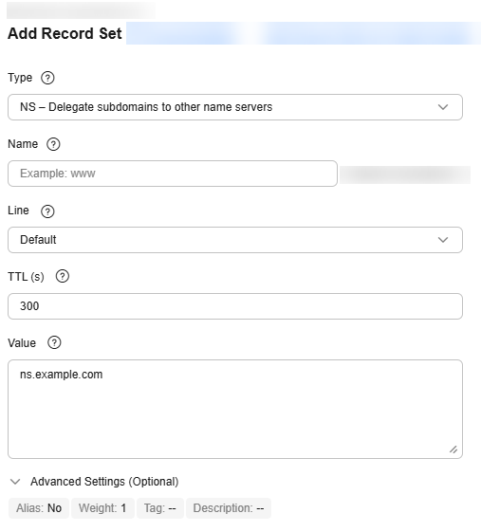481x532 pixels.
Task: Collapse the Advanced Settings (Optional) chevron
Action: pyautogui.click(x=15, y=482)
